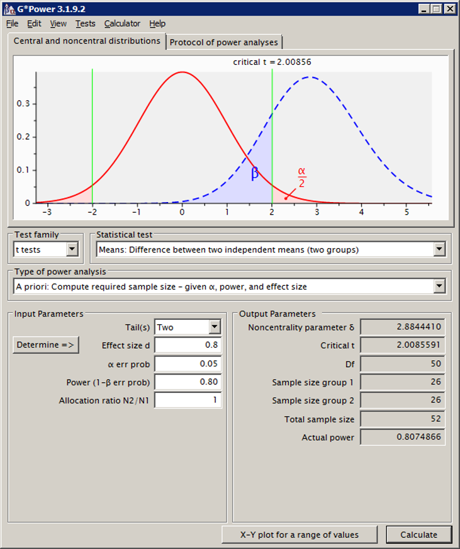
Task: Expand the Statistical test dropdown
Action: pos(439,249)
